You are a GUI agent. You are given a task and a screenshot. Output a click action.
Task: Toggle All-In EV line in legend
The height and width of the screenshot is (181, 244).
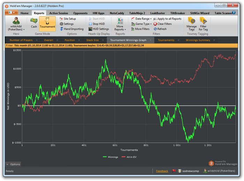129,157
